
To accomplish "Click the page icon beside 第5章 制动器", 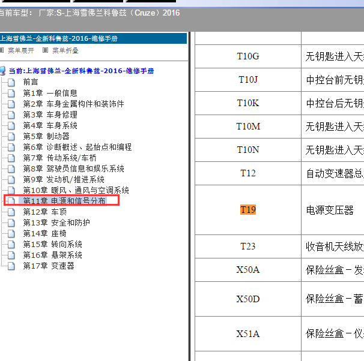I will point(11,136).
